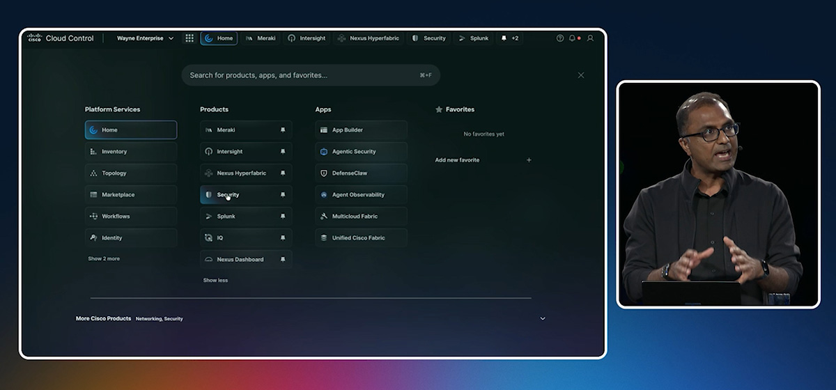Switch to the Splunk tab in top bar
Viewport: 836px width, 390px height.
[x=474, y=38]
